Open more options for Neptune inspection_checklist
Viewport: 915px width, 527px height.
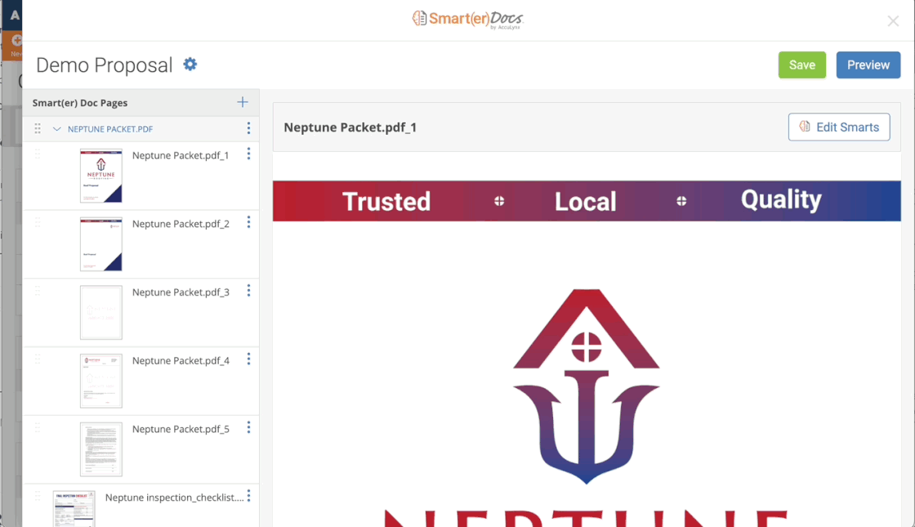point(248,495)
